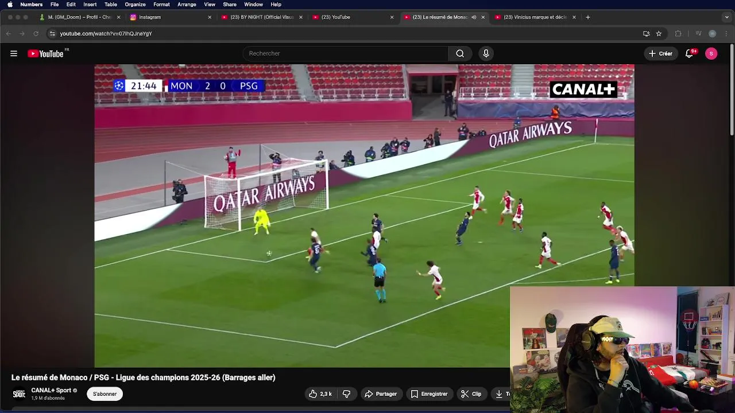Open the pink S account avatar menu

pos(711,53)
